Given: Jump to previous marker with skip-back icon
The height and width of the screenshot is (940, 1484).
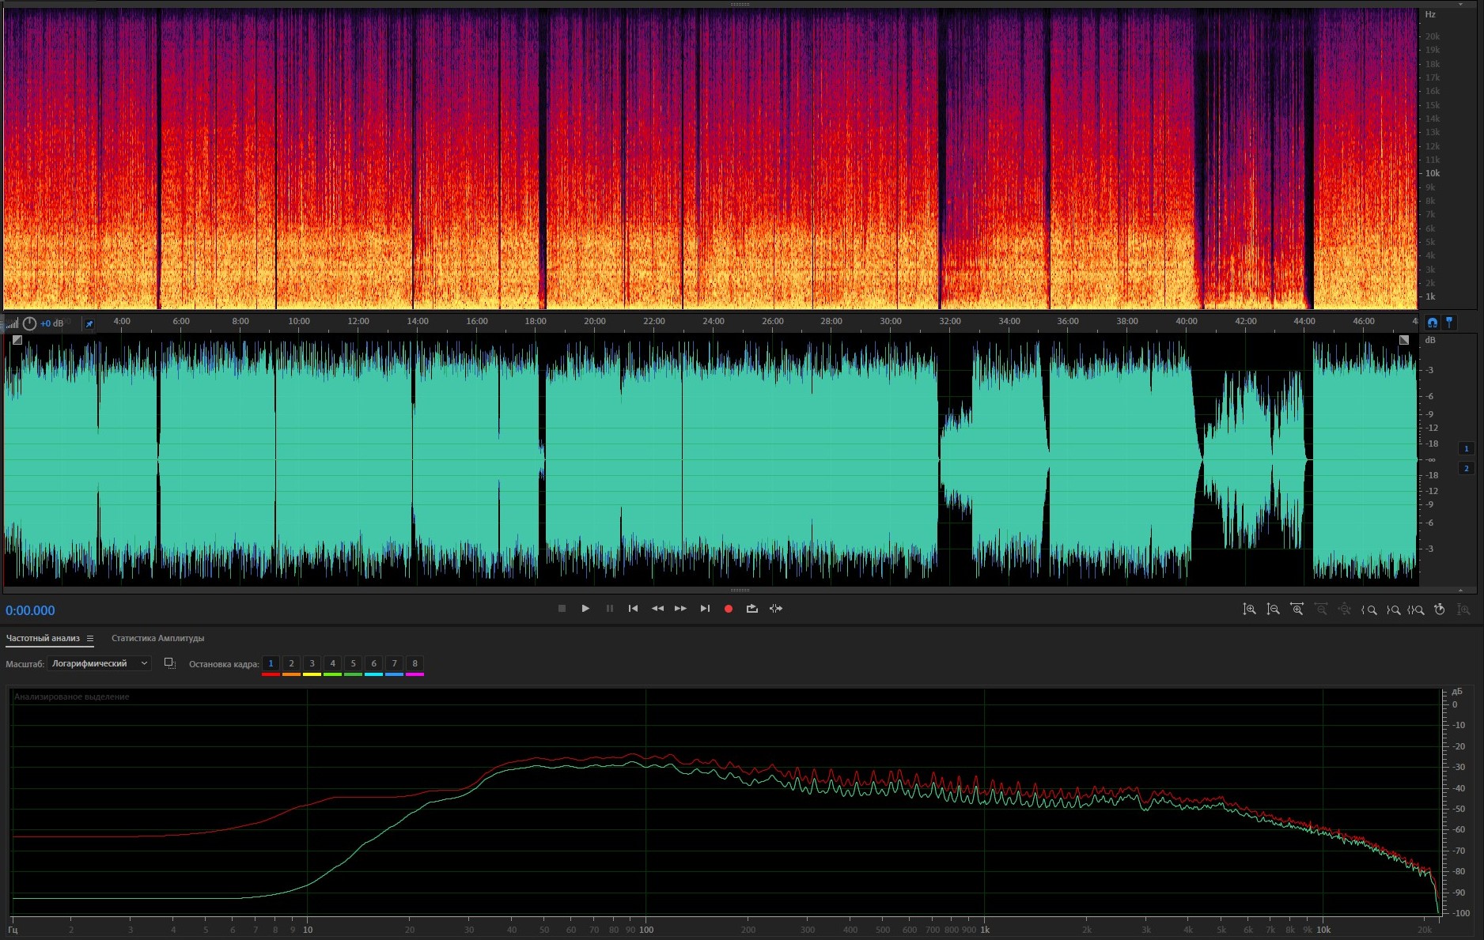Looking at the screenshot, I should pos(633,609).
